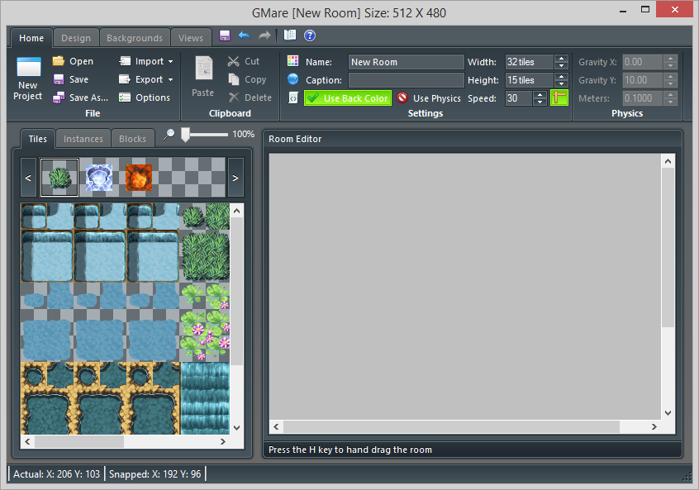Image resolution: width=699 pixels, height=490 pixels.
Task: Select the Instances panel tab
Action: tap(83, 139)
